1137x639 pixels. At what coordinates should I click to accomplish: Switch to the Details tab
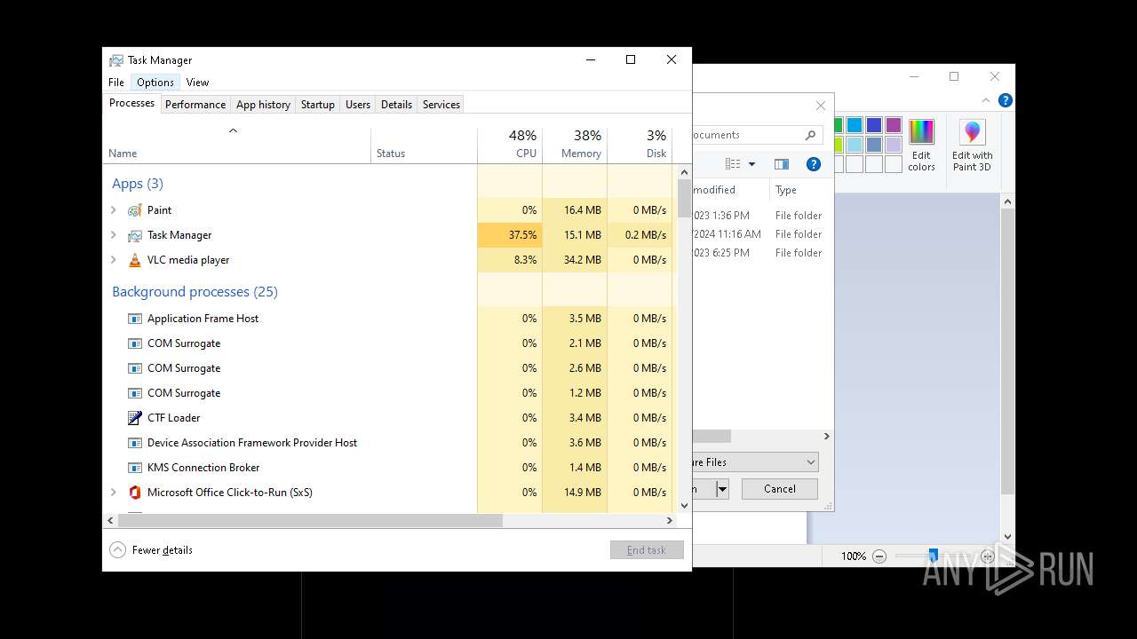click(x=396, y=105)
